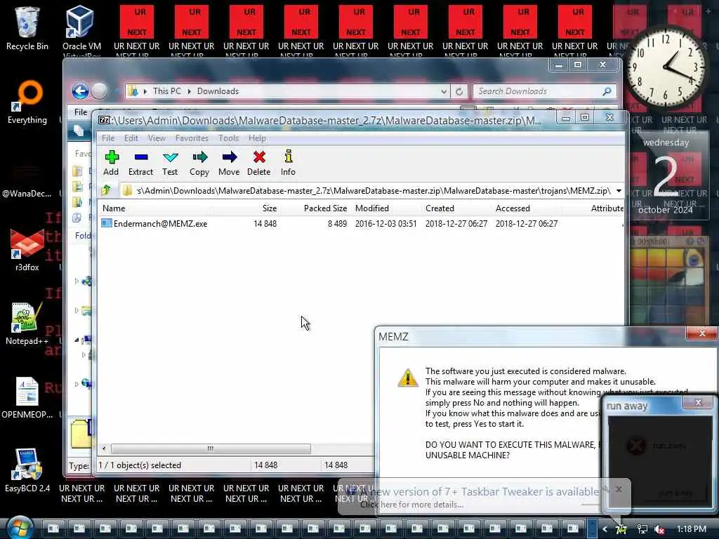This screenshot has width=719, height=539.
Task: Select Oracle VM VirtualBox desktop icon
Action: click(81, 30)
